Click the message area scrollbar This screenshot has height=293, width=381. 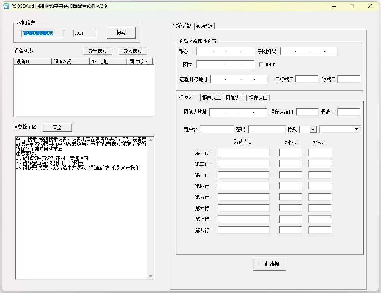[151, 206]
